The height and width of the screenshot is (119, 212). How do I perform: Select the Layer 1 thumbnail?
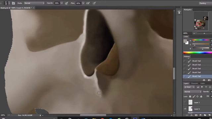click(x=190, y=102)
